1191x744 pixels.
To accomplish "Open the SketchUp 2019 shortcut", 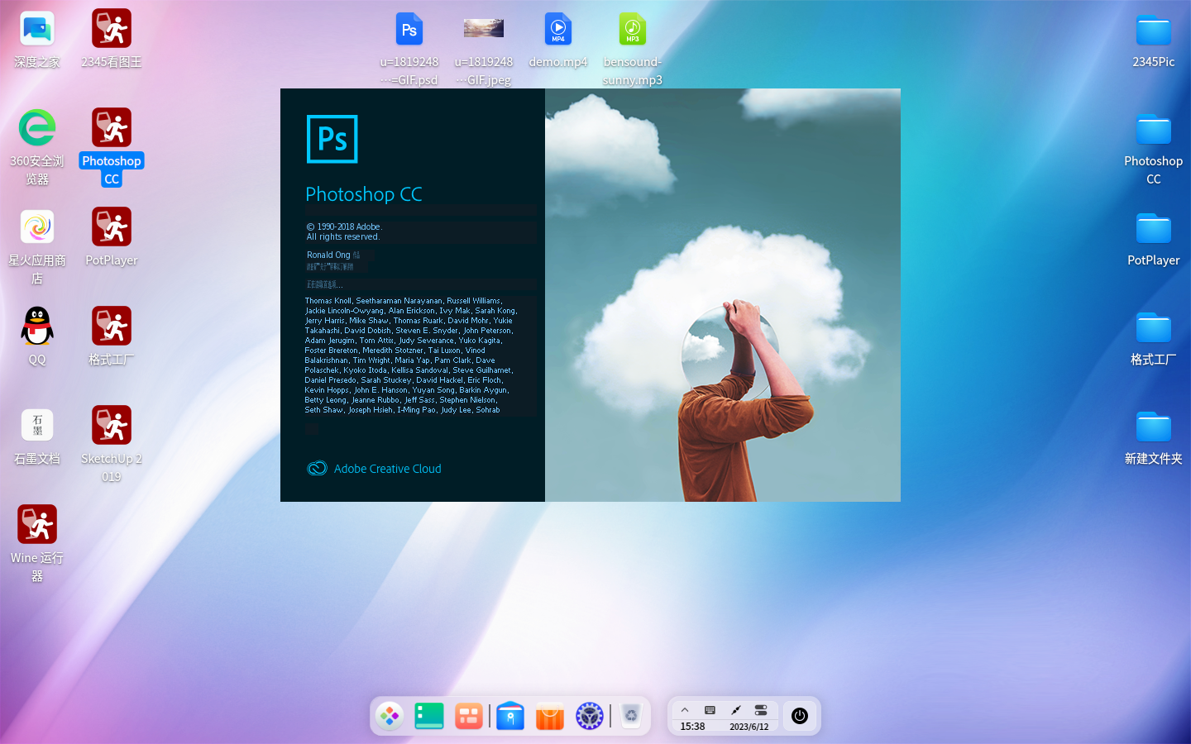I will pos(112,427).
